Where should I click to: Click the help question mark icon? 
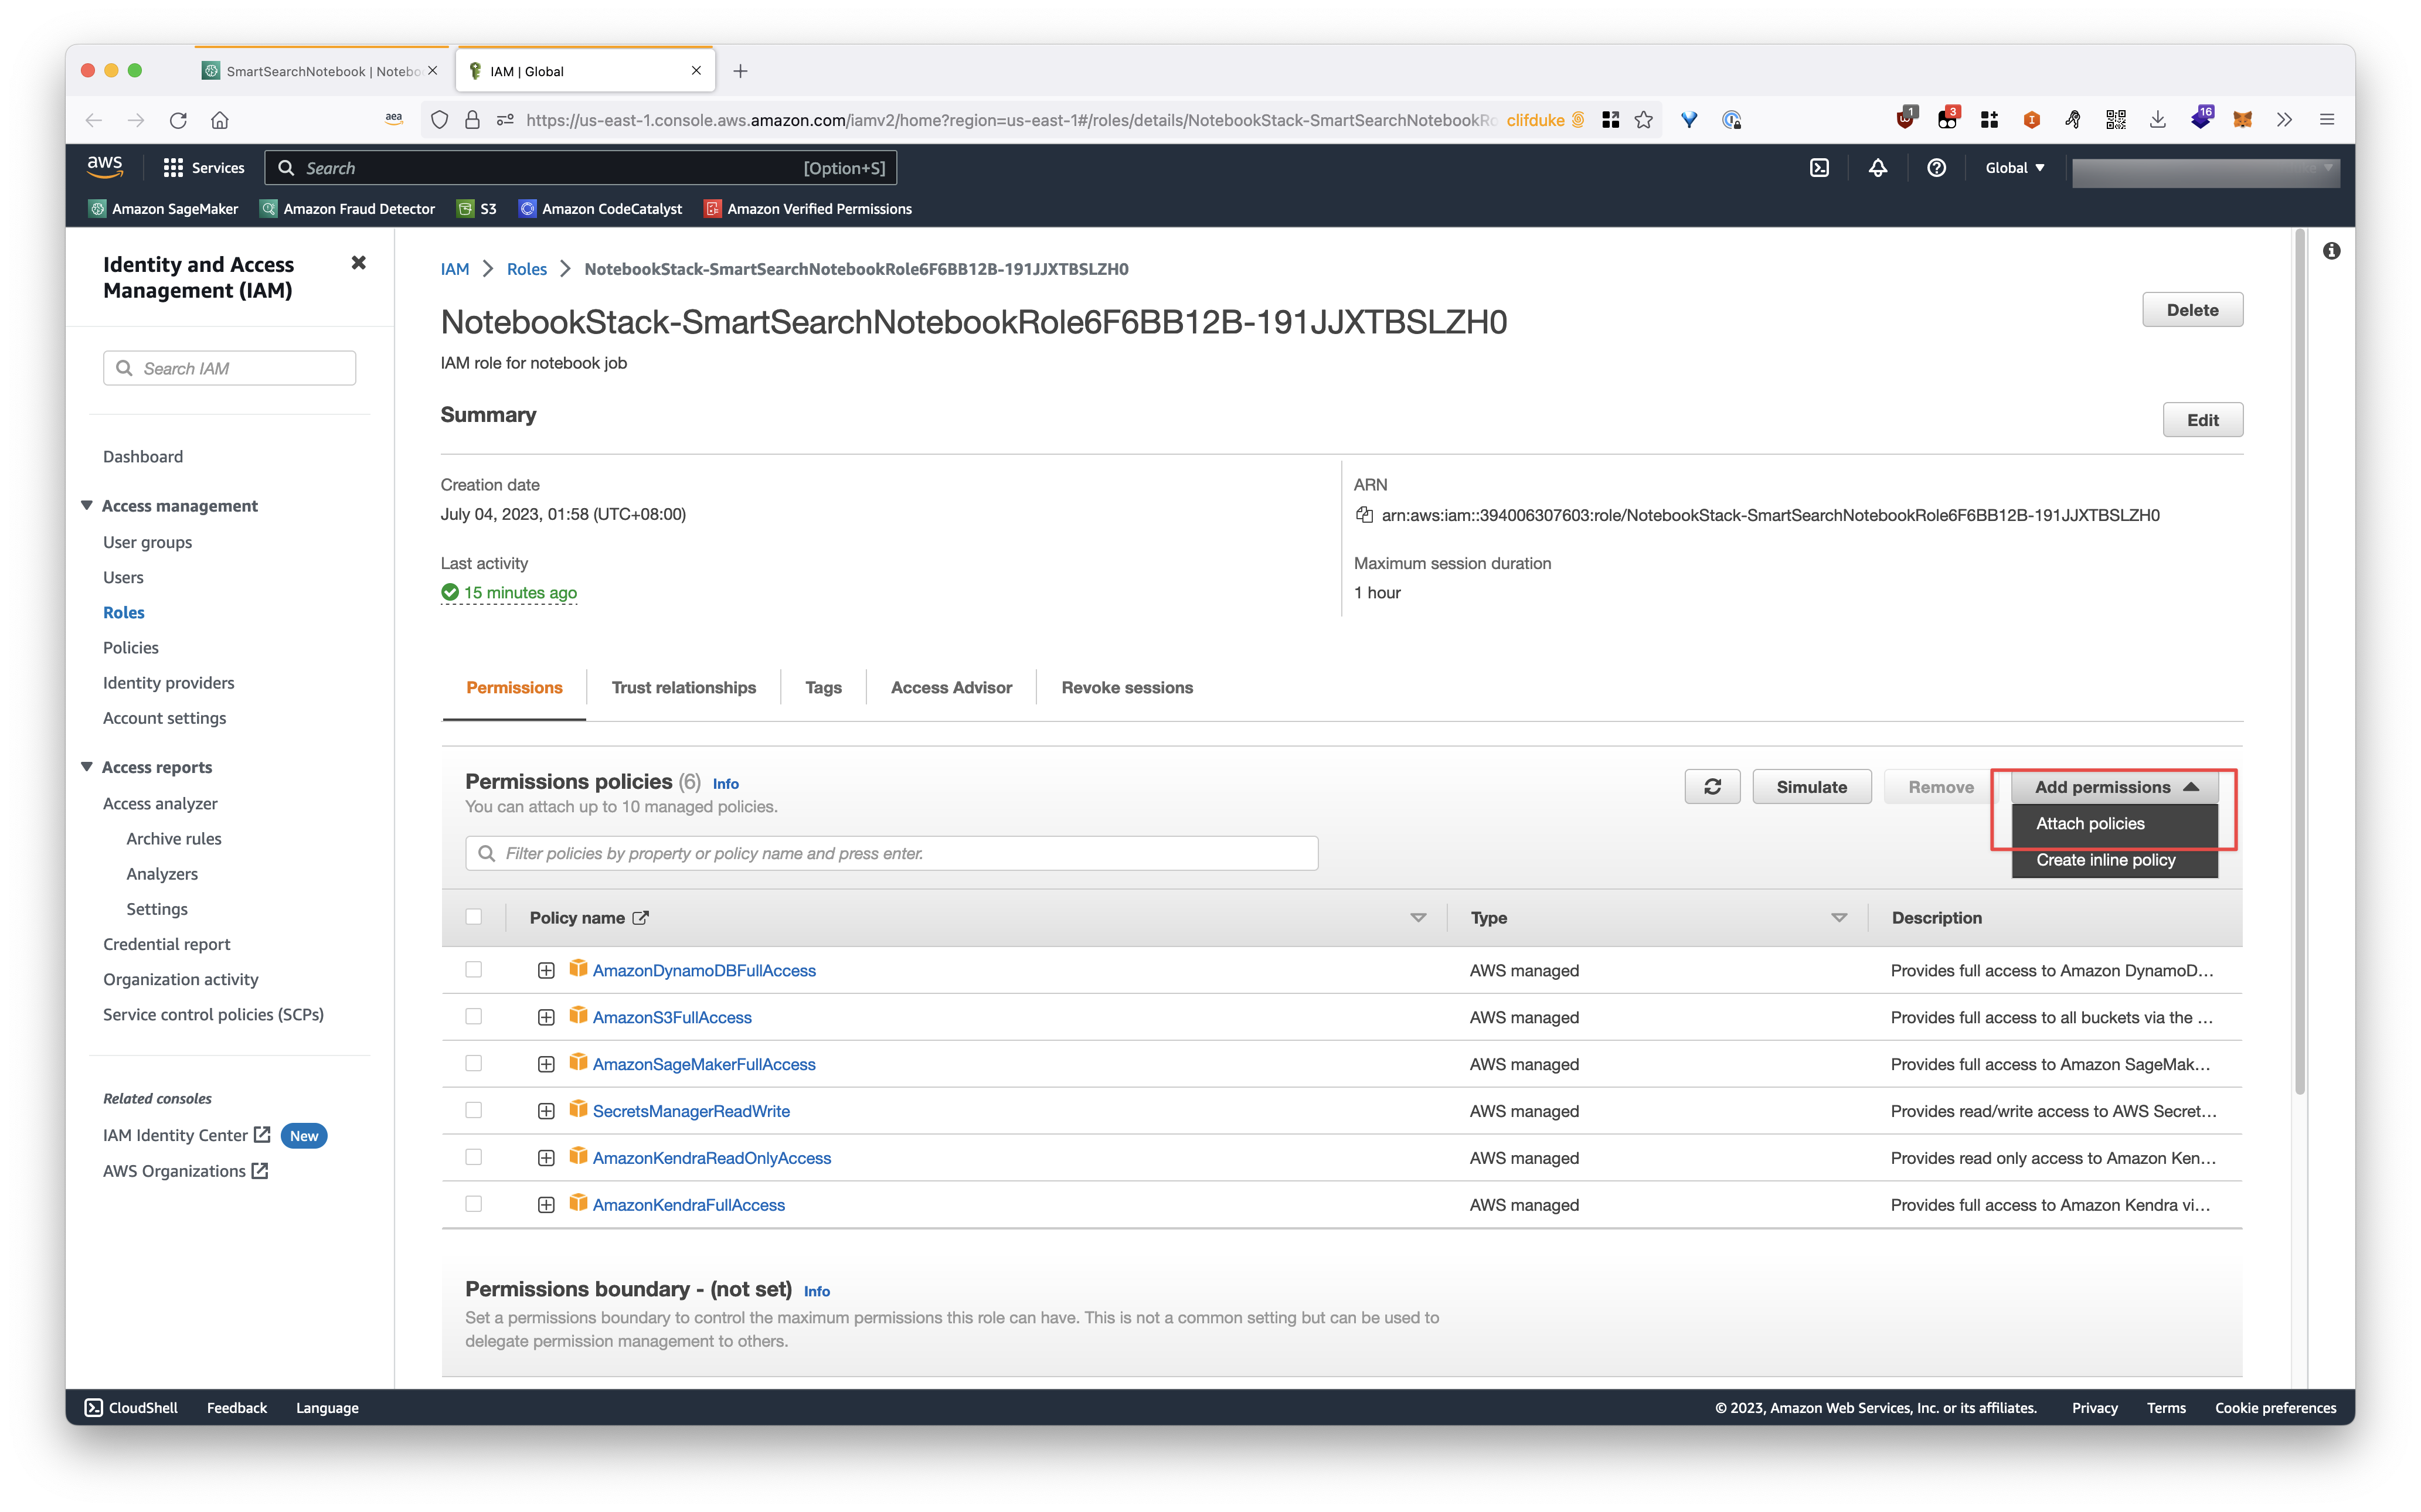(1936, 168)
